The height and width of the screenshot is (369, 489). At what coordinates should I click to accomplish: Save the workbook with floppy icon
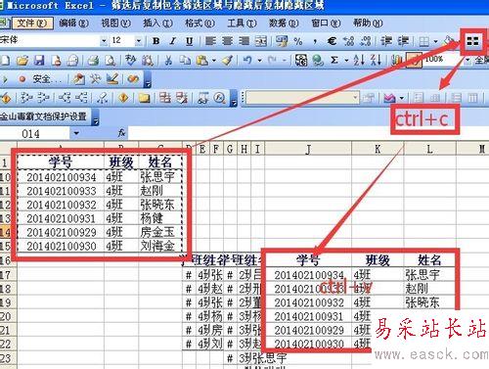coord(39,61)
